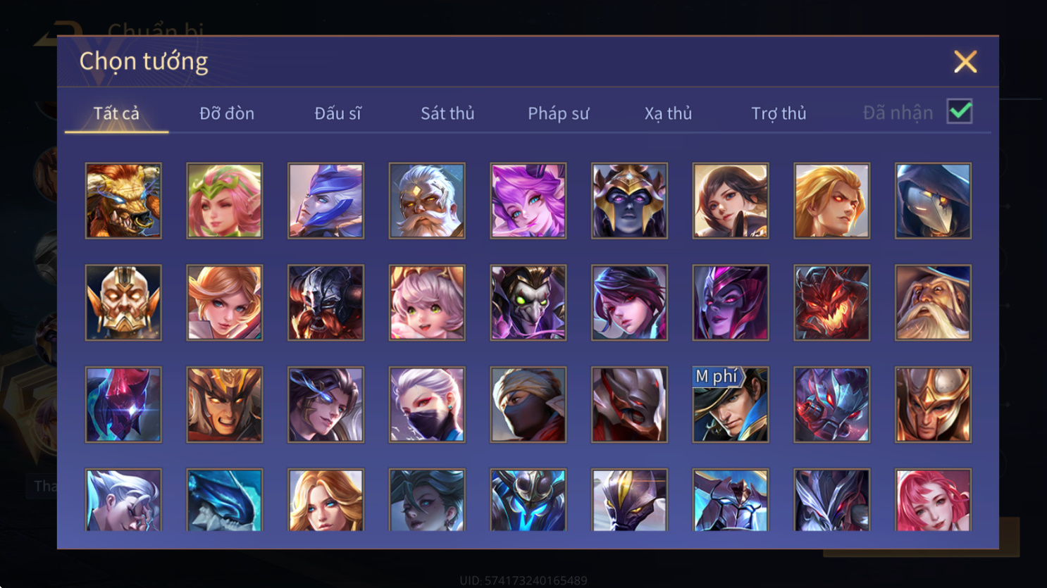Image resolution: width=1047 pixels, height=588 pixels.
Task: Open the Sát thủ tab
Action: (x=447, y=113)
